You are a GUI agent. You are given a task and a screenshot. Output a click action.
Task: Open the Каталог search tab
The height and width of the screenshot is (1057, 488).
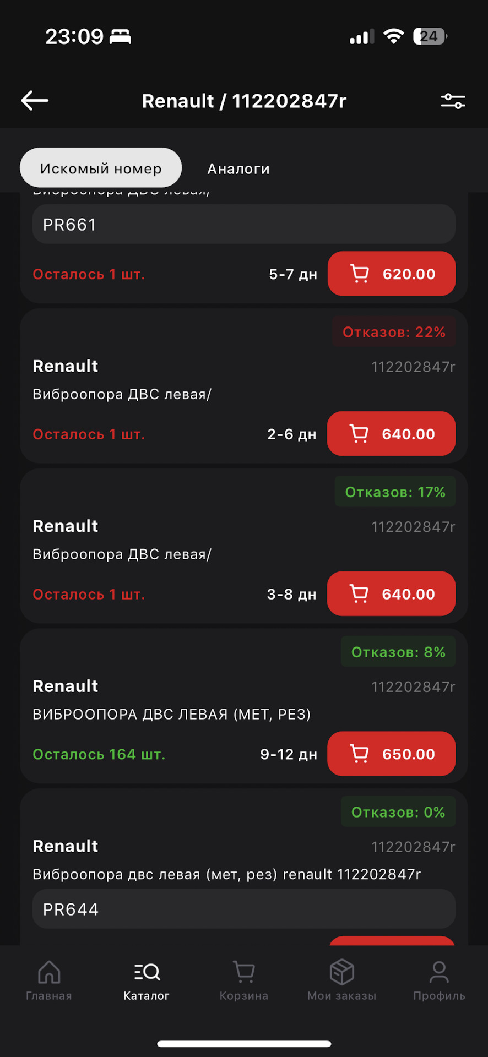coord(147,980)
